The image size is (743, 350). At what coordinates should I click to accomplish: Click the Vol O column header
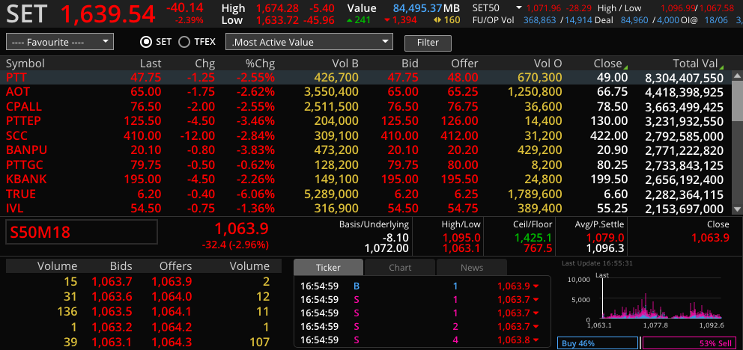tap(548, 64)
